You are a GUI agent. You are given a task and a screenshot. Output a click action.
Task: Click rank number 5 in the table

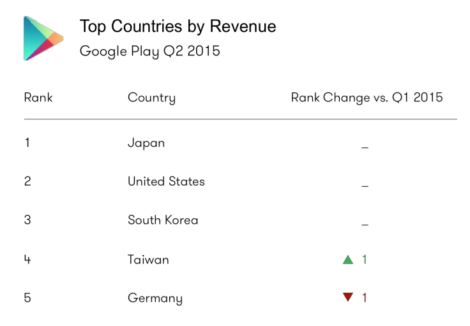point(27,298)
